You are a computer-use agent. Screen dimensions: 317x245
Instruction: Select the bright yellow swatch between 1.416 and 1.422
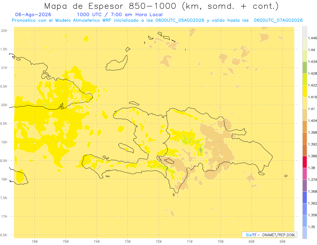[x=305, y=91]
